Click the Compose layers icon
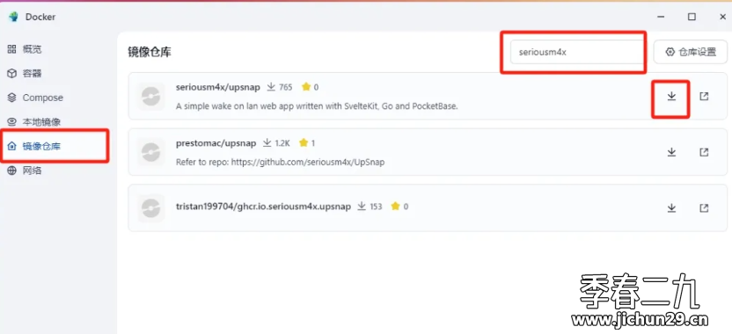732x334 pixels. (11, 98)
